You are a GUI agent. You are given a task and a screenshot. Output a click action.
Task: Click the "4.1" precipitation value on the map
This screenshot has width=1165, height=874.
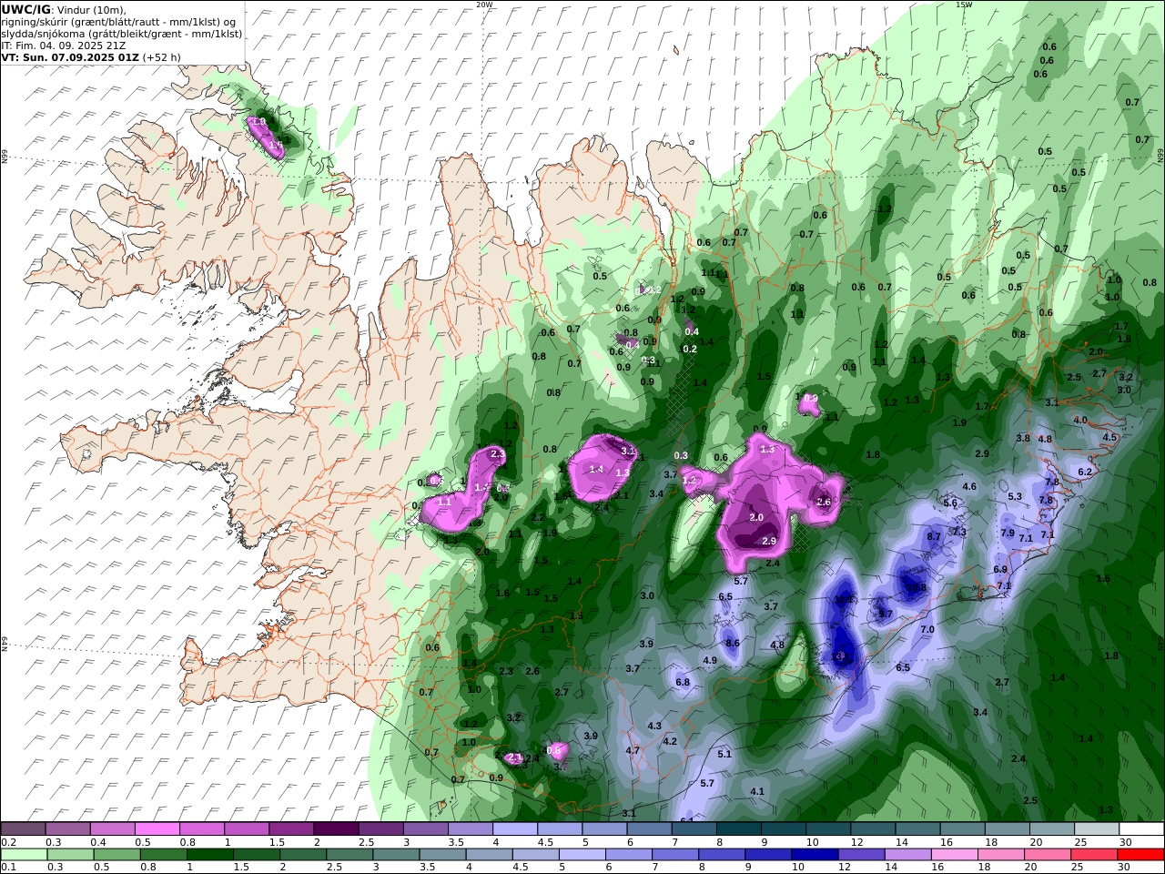click(757, 791)
